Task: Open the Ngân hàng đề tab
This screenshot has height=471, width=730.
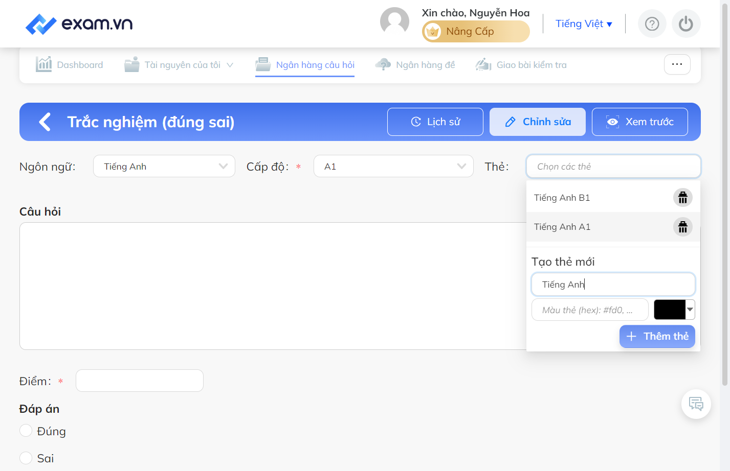Action: point(415,65)
